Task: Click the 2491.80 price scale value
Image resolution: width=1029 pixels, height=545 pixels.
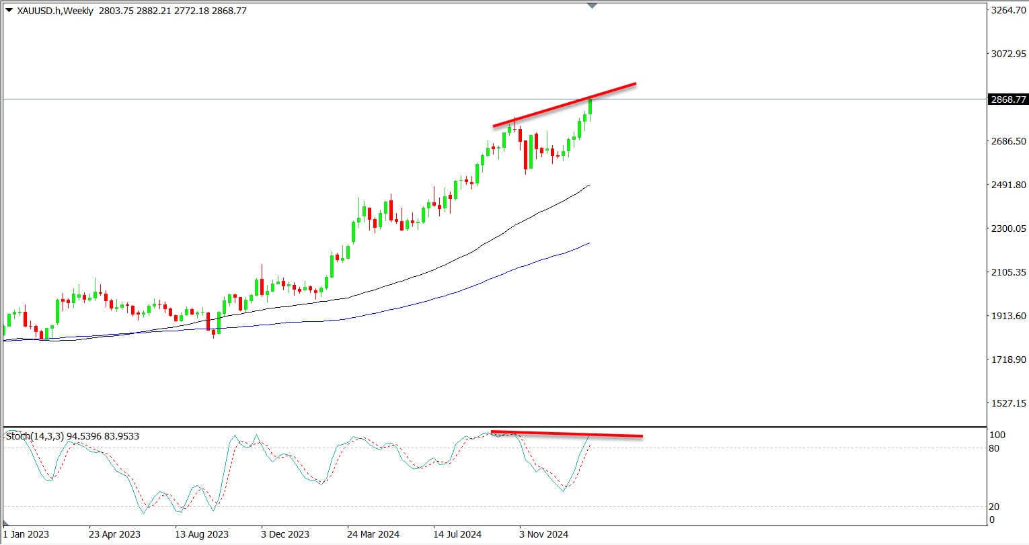Action: coord(1009,185)
